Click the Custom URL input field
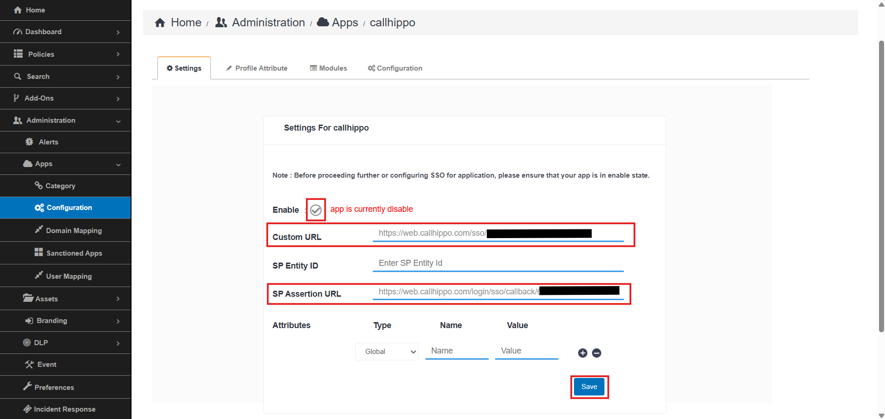This screenshot has width=885, height=419. (498, 233)
